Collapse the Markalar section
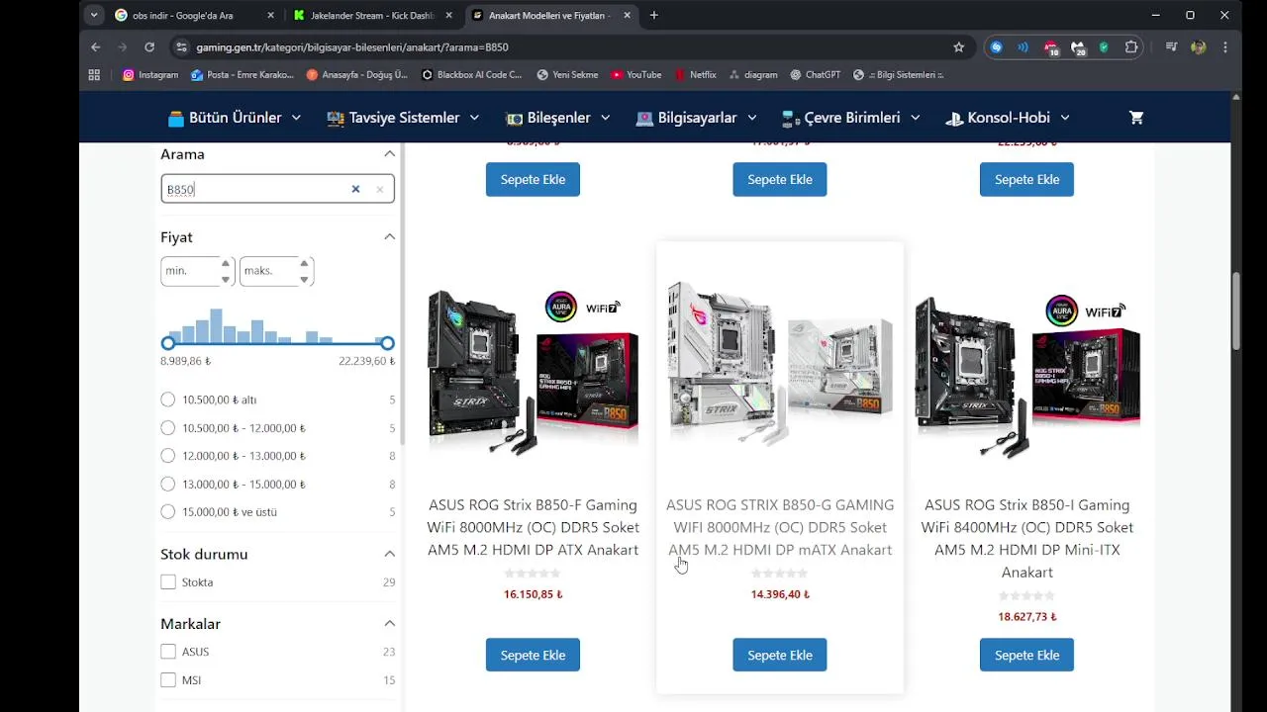Screen dimensions: 1267x712 (389, 624)
